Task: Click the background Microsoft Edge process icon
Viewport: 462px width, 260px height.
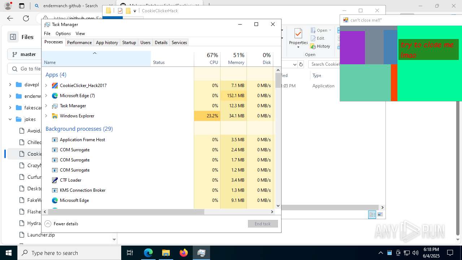Action: point(55,200)
